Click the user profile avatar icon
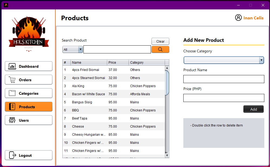Image resolution: width=270 pixels, height=167 pixels. (x=238, y=18)
